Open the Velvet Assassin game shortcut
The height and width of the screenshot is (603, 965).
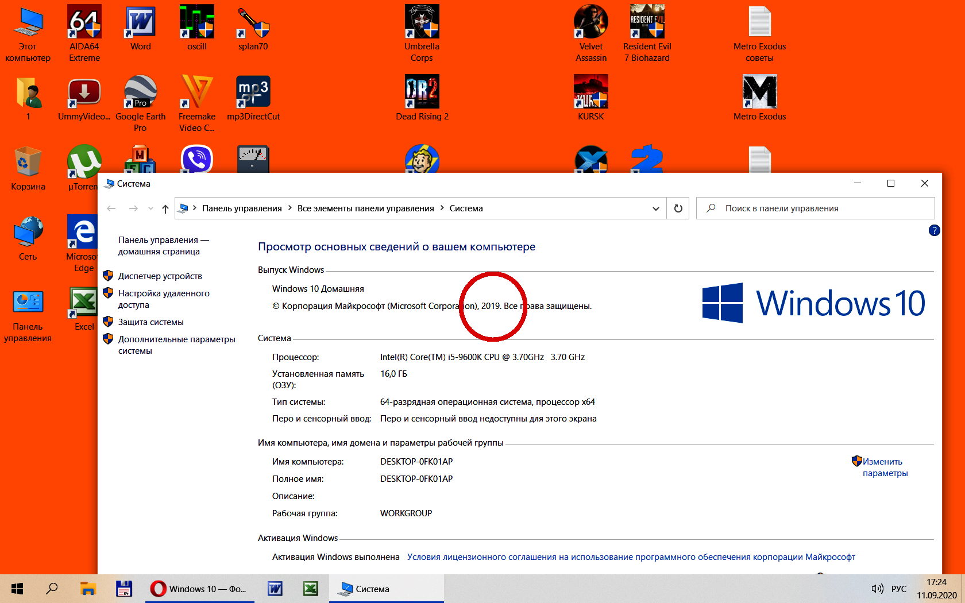click(x=591, y=33)
